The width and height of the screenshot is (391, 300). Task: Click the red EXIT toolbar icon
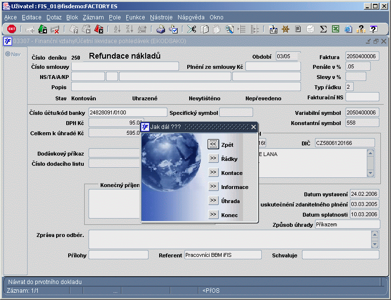pos(12,29)
